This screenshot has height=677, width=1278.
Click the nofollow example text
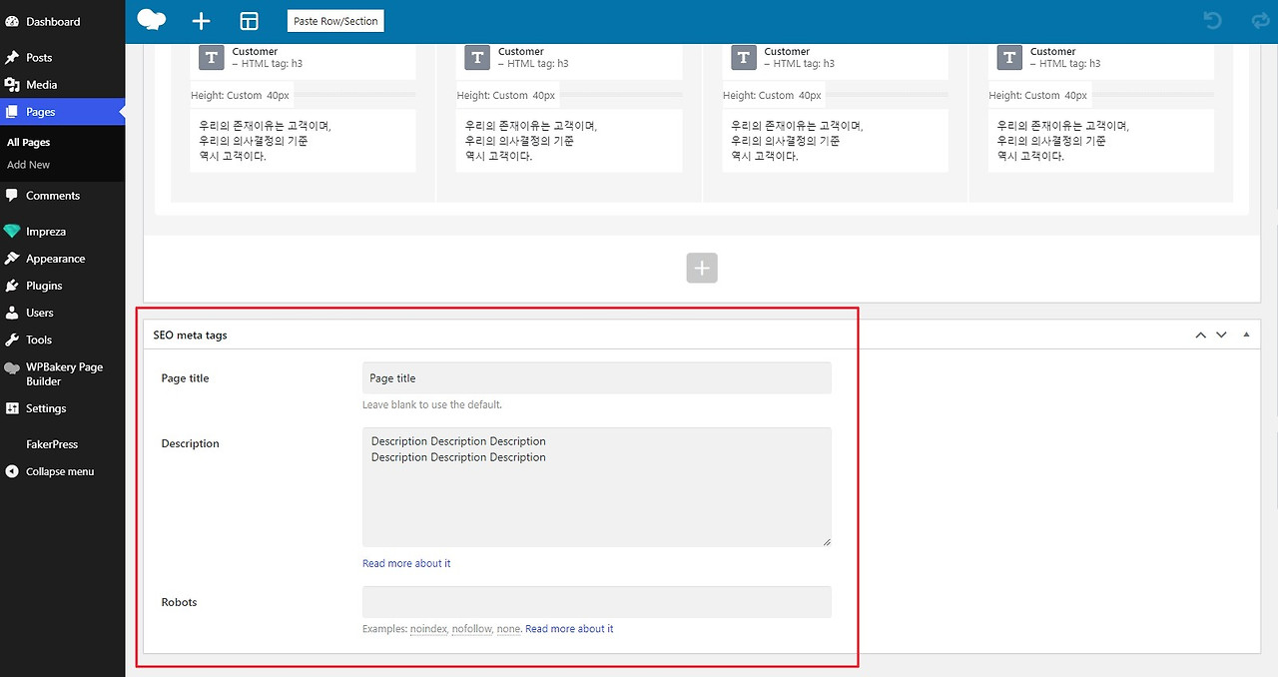(x=472, y=629)
